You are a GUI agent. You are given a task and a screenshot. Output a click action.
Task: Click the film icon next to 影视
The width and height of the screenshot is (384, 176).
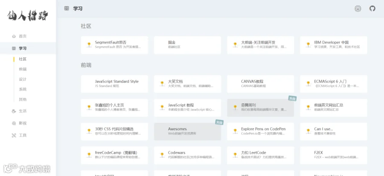(14, 123)
